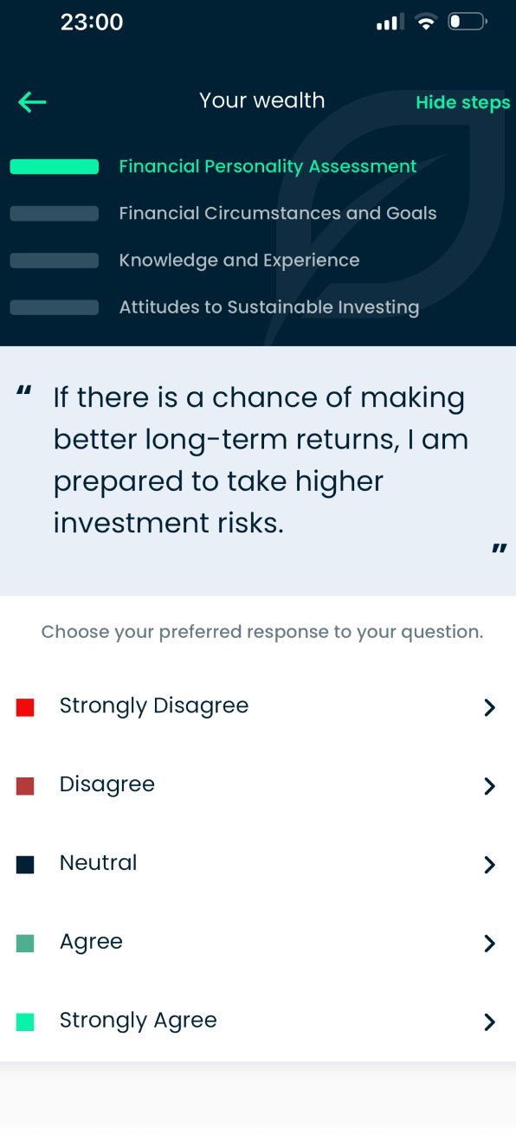Tap the Wi-Fi status icon
Screen dimensions: 516x1141
(425, 23)
